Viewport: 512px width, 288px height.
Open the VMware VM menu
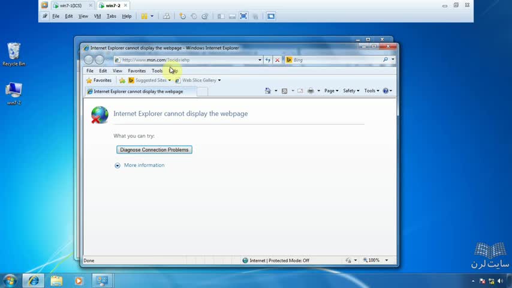click(x=97, y=16)
